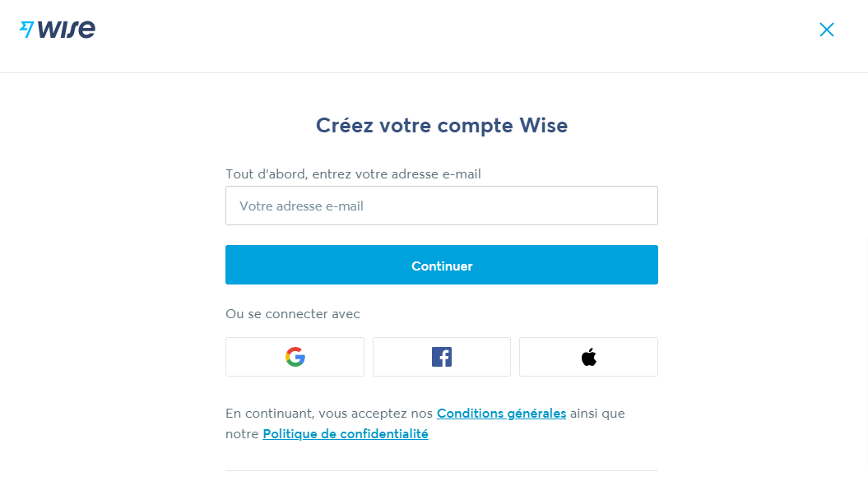Image resolution: width=868 pixels, height=481 pixels.
Task: Click the word "notre" before Politique de confidentialité
Action: pyautogui.click(x=242, y=434)
